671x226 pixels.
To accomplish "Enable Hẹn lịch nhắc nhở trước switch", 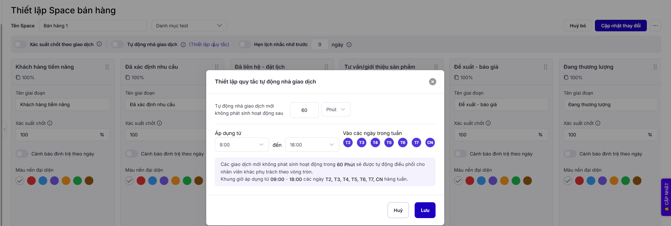I will coord(245,44).
